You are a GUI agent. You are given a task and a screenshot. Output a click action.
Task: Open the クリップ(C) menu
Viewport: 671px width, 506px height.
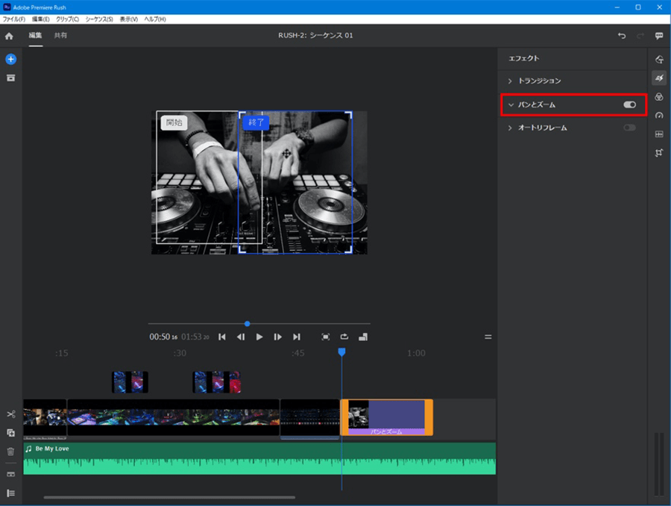[x=67, y=19]
